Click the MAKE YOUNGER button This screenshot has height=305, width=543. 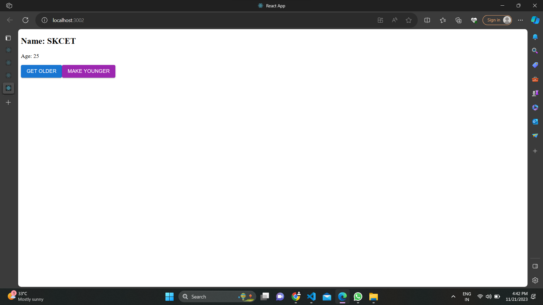point(89,71)
